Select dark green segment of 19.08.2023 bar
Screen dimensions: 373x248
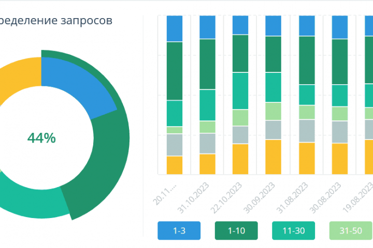click(x=369, y=60)
